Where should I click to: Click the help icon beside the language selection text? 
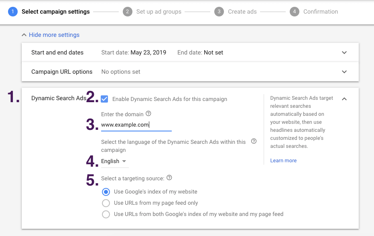coord(254,141)
